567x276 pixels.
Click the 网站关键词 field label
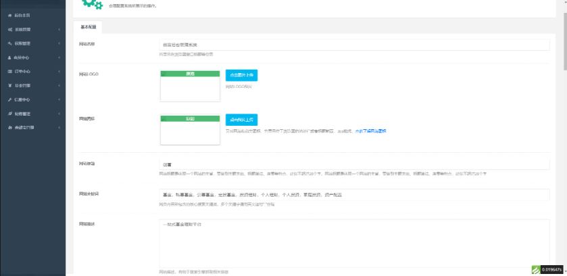[89, 194]
